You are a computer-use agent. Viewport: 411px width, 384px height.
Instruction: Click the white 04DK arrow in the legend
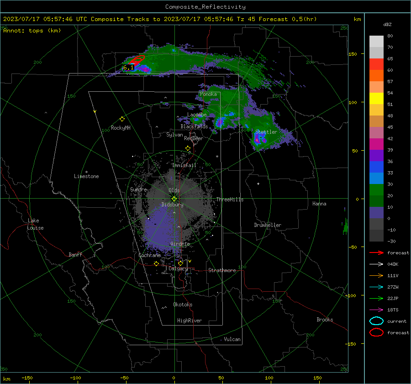click(376, 264)
